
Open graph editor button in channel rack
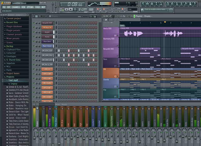(x=91, y=16)
